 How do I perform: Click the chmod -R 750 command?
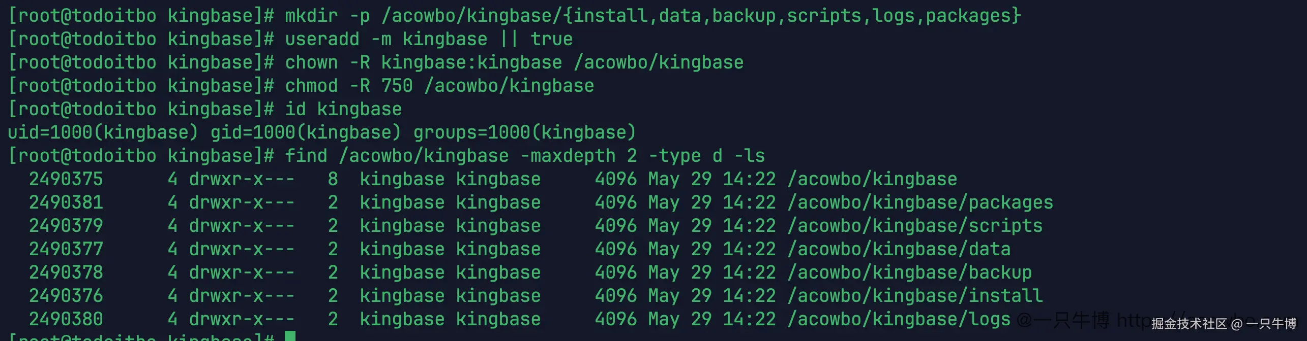[x=439, y=86]
